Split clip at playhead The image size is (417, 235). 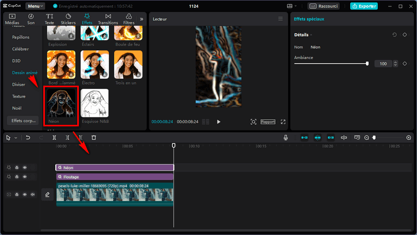[x=54, y=137]
